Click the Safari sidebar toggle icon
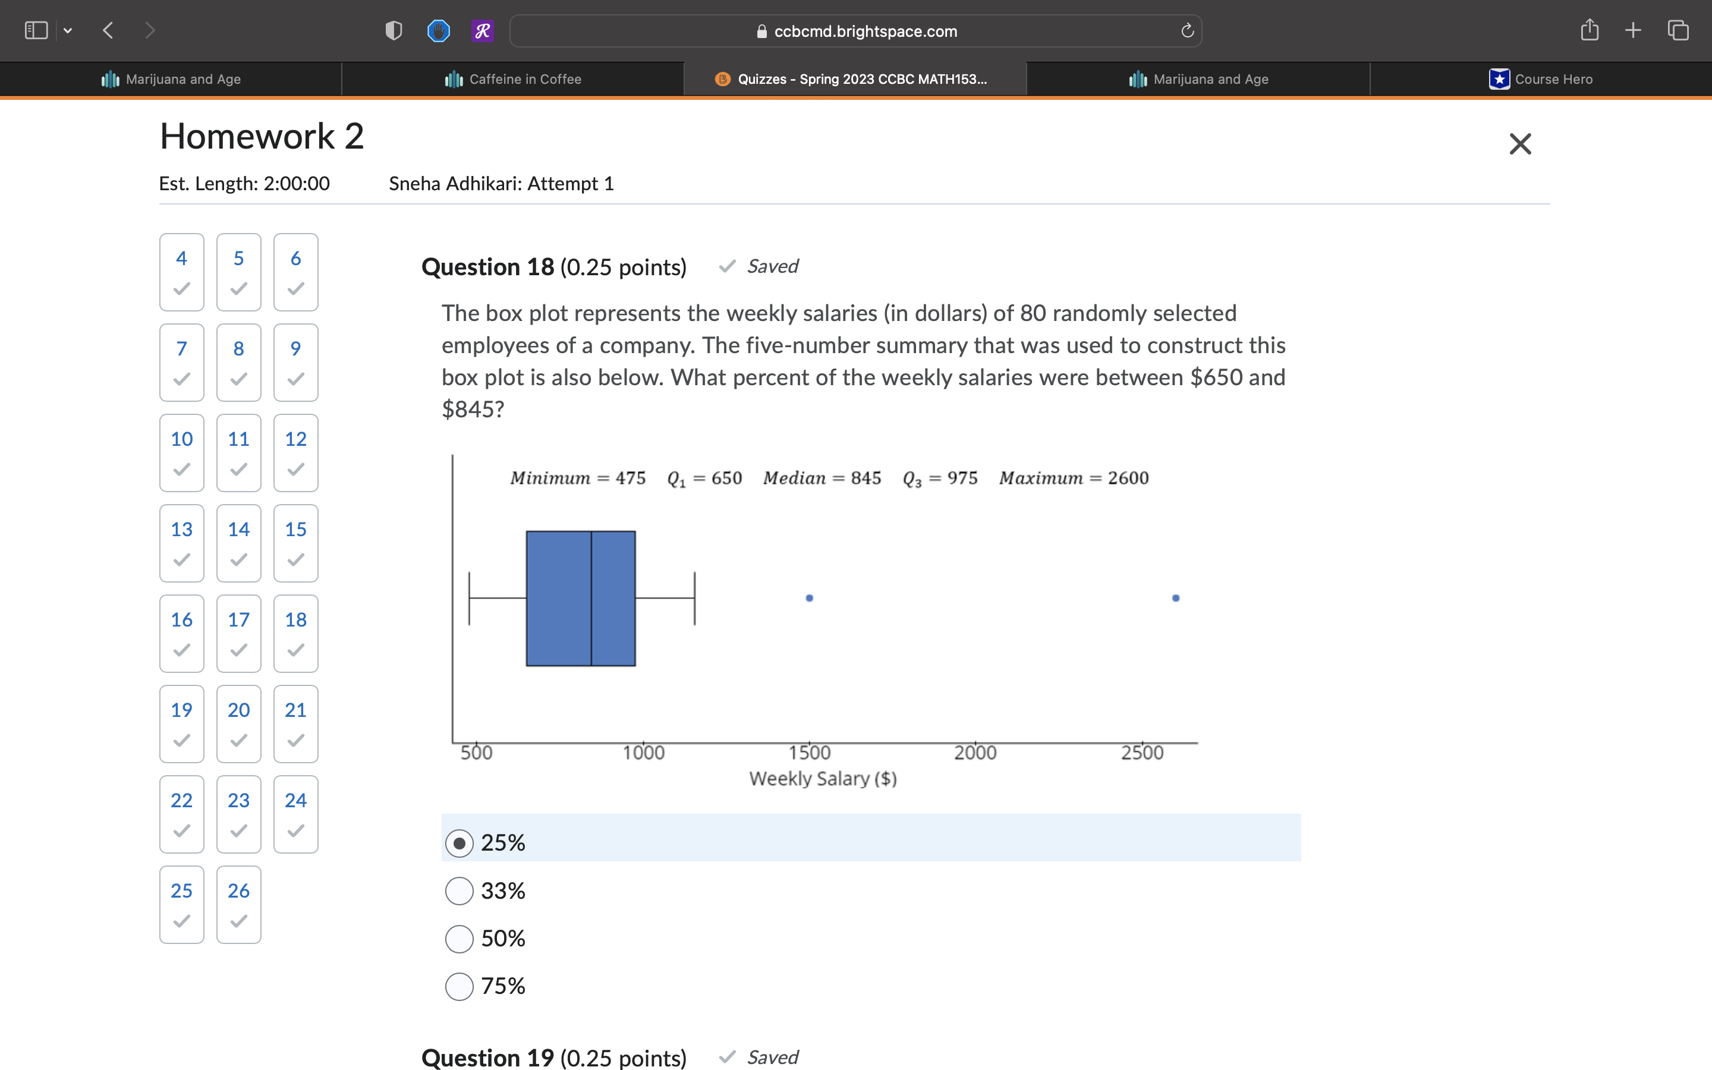1712x1070 pixels. point(36,30)
